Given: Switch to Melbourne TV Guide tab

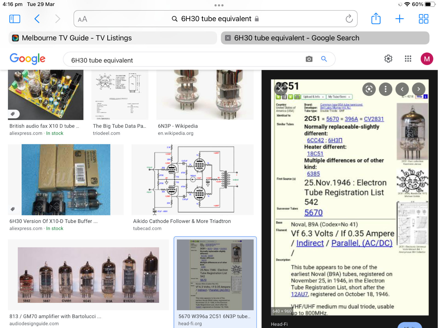Looking at the screenshot, I should tap(113, 38).
